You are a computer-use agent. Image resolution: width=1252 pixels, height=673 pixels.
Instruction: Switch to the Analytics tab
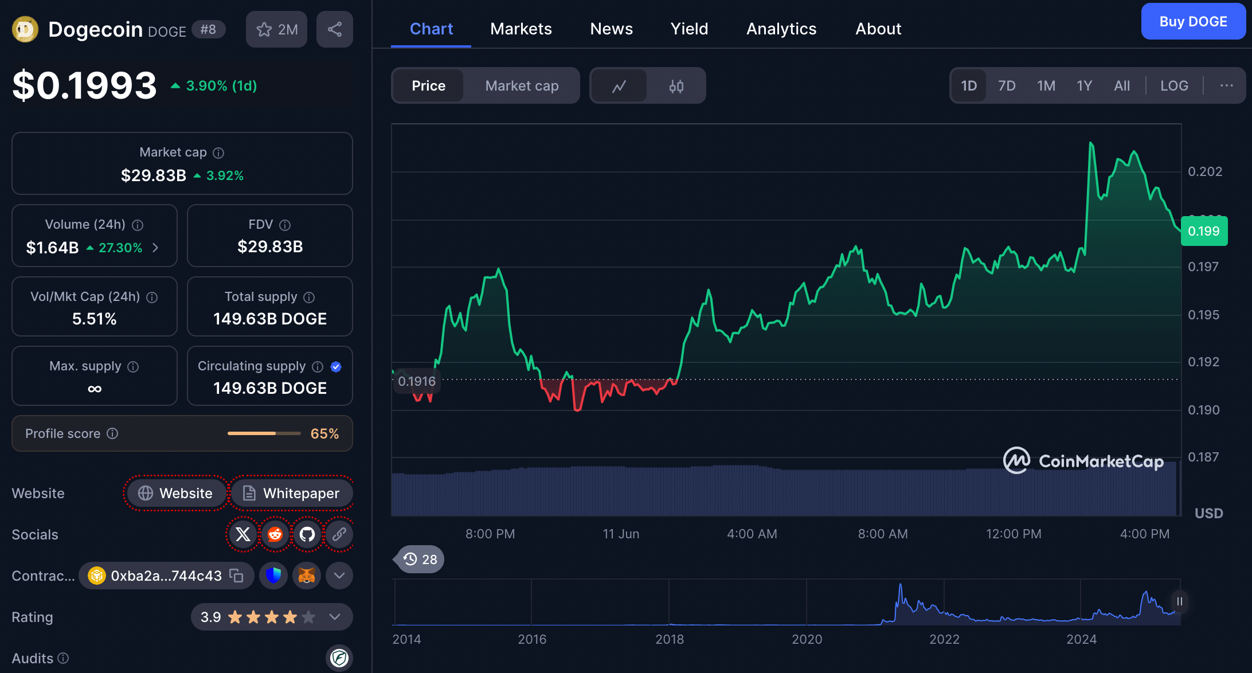pos(781,29)
